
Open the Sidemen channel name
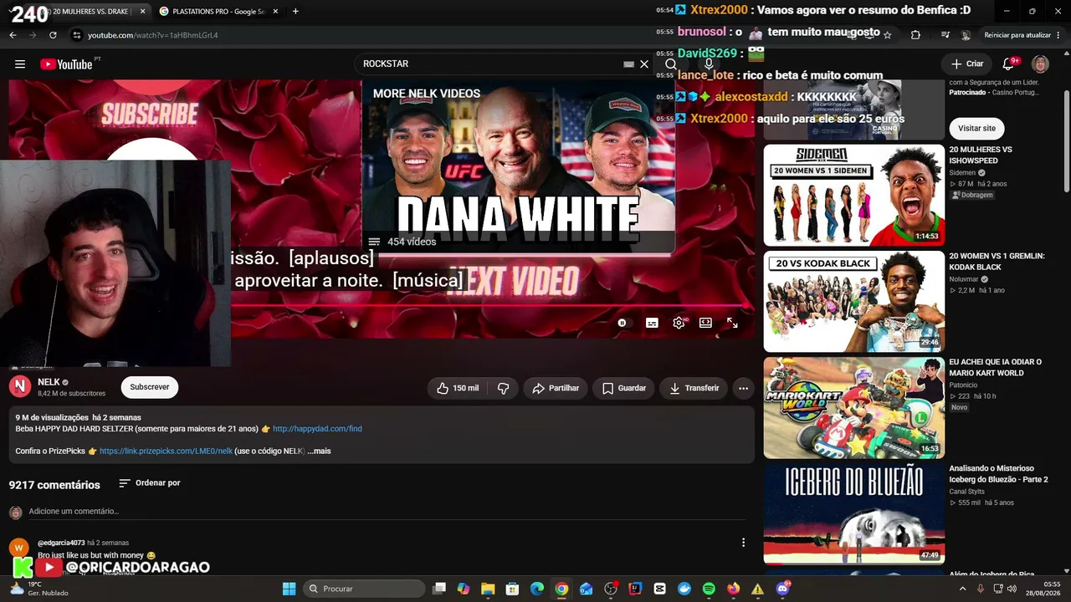point(962,173)
